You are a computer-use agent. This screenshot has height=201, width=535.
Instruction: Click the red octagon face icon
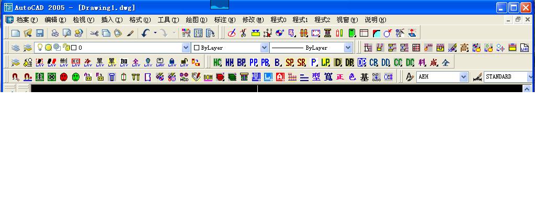64,77
